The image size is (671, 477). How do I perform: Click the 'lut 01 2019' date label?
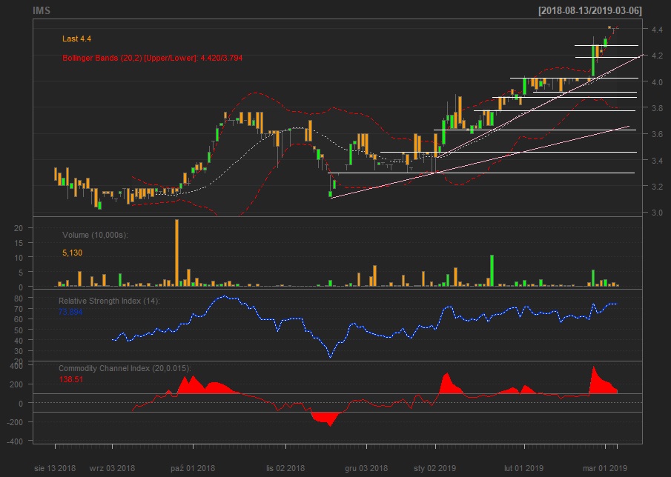click(523, 468)
